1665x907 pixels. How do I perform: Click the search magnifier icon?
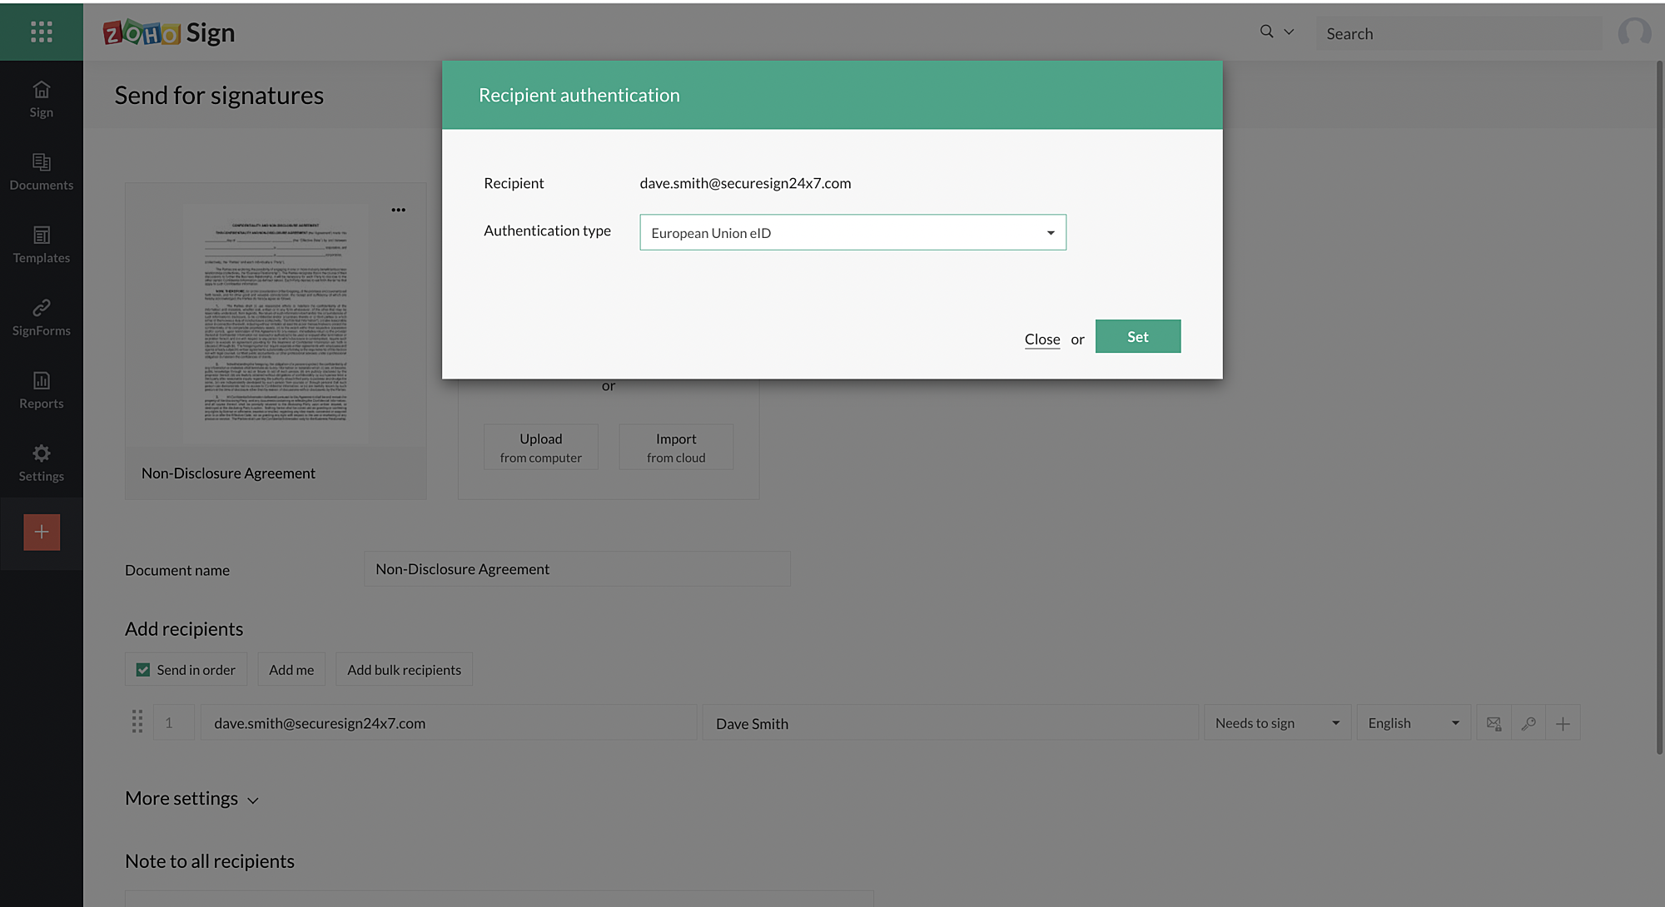1266,32
